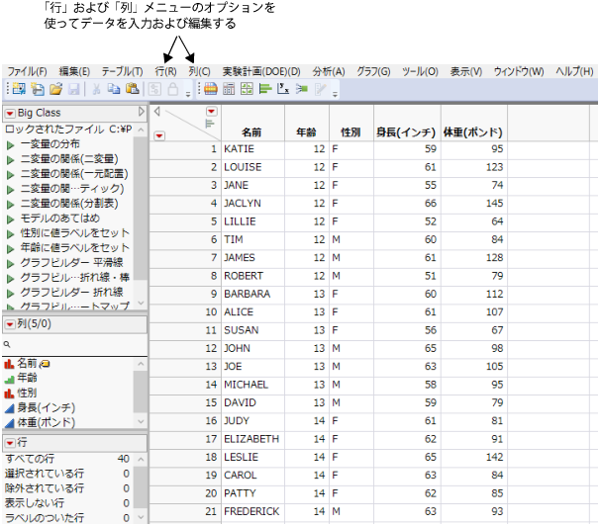
Task: Click the red bar icon beside 性別 column
Action: pyautogui.click(x=9, y=393)
